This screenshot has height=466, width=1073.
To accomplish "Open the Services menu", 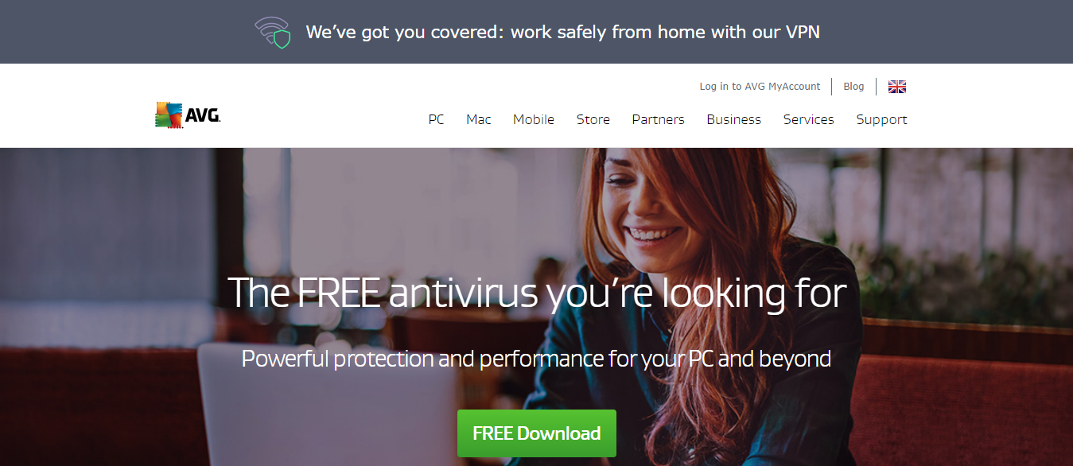I will pos(809,119).
